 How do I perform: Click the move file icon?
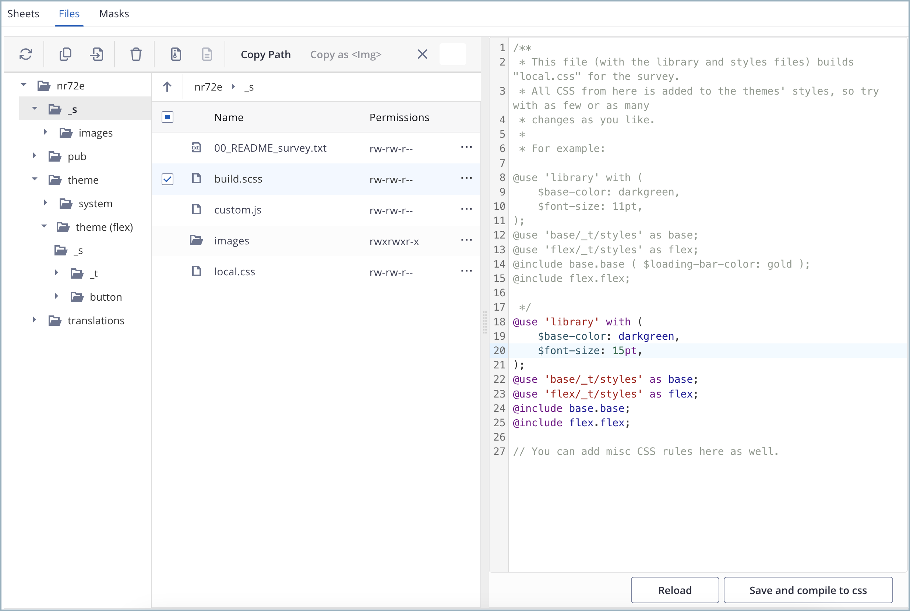point(97,54)
